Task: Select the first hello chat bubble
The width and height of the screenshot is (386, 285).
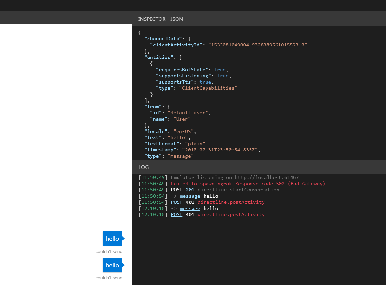Action: coord(112,238)
